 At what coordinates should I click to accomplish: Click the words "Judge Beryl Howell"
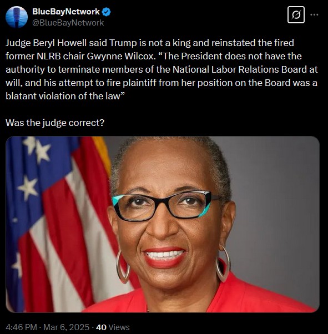point(46,43)
